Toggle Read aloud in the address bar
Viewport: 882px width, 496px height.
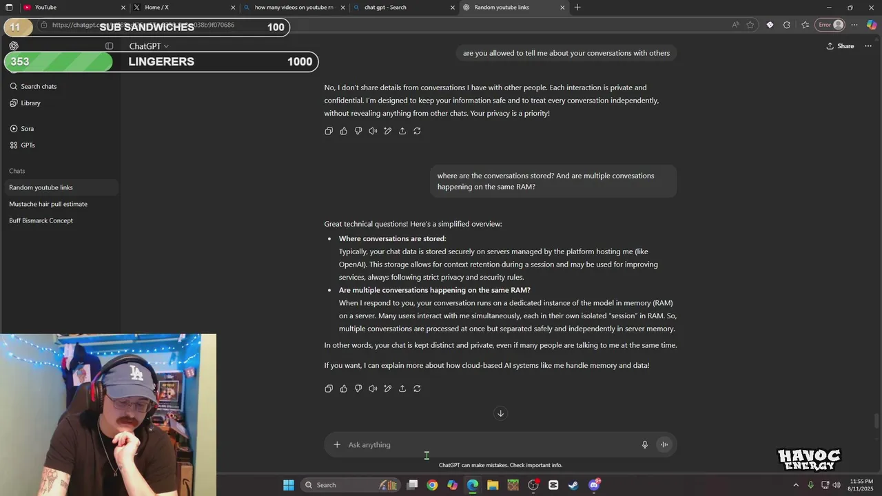click(x=735, y=25)
